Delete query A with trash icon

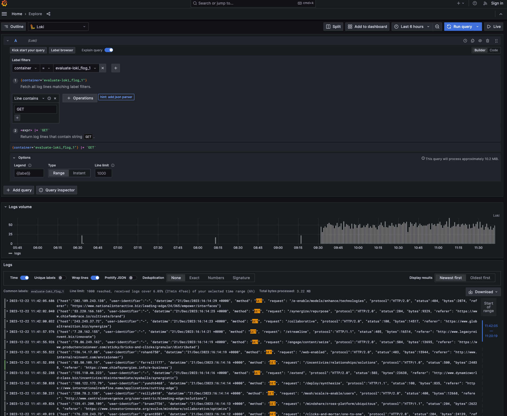(488, 41)
